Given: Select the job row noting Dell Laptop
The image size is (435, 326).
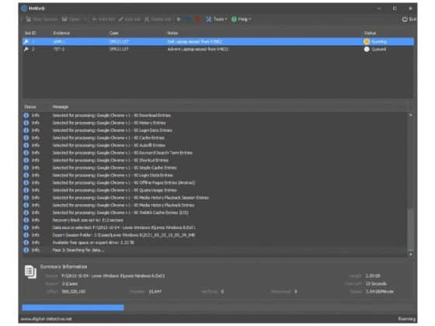Looking at the screenshot, I should tap(218, 42).
